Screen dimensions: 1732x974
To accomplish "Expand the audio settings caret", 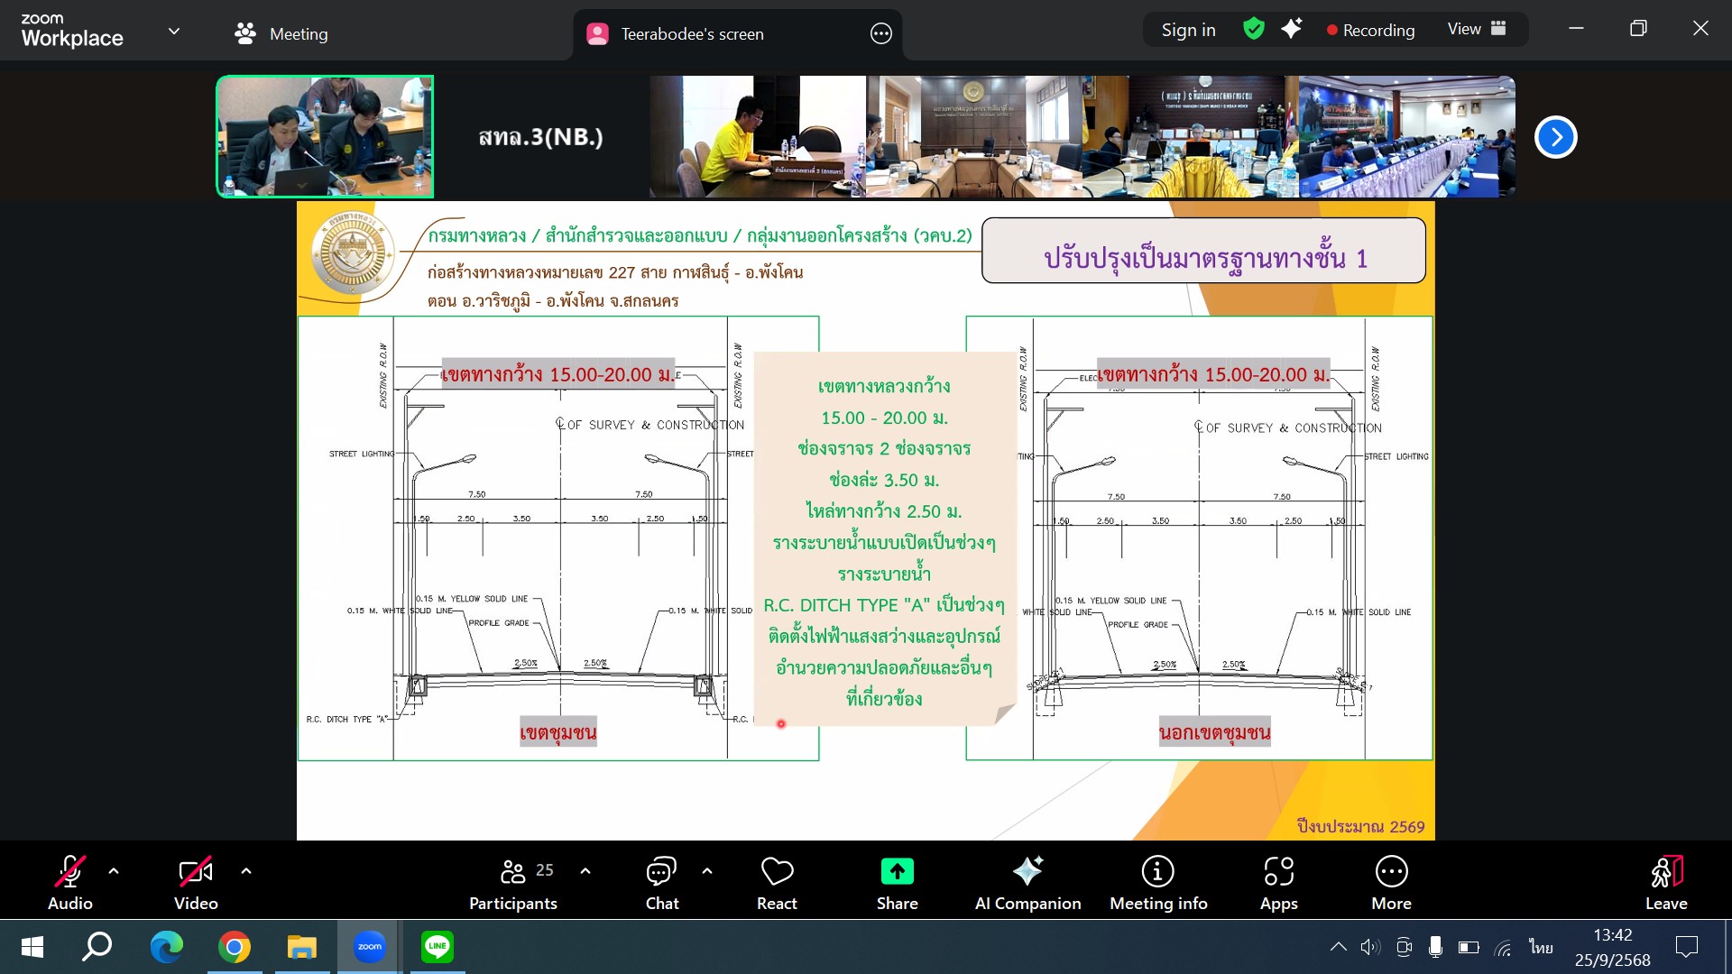I will tap(114, 871).
